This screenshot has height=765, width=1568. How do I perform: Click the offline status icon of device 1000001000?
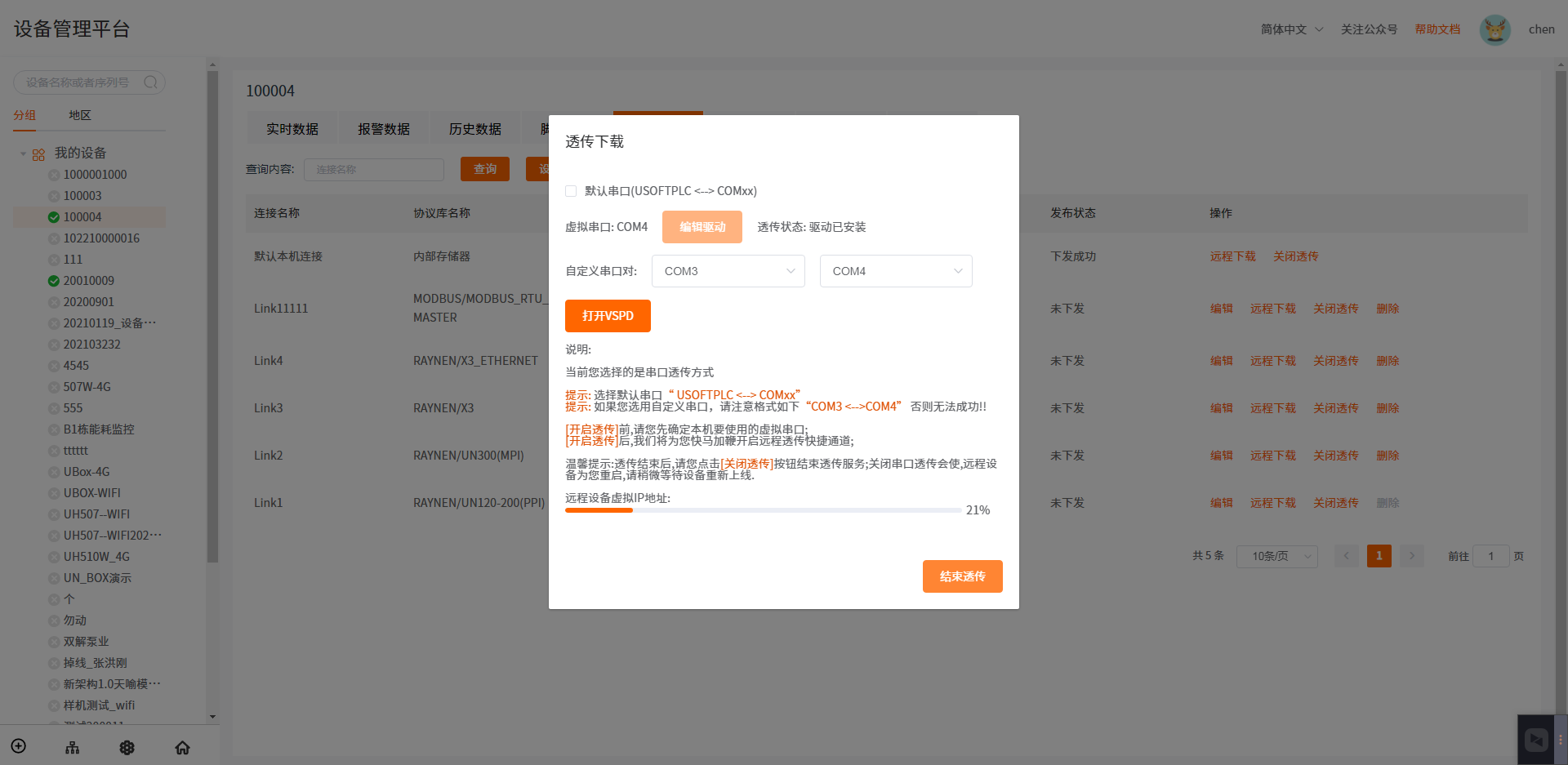[54, 175]
